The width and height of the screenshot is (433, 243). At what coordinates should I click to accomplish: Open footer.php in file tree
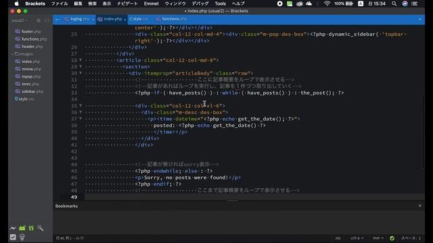pyautogui.click(x=28, y=32)
